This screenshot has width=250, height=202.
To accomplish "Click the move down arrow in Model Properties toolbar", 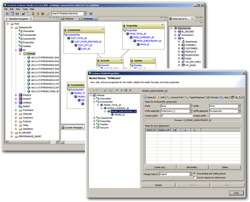I will pyautogui.click(x=122, y=91).
